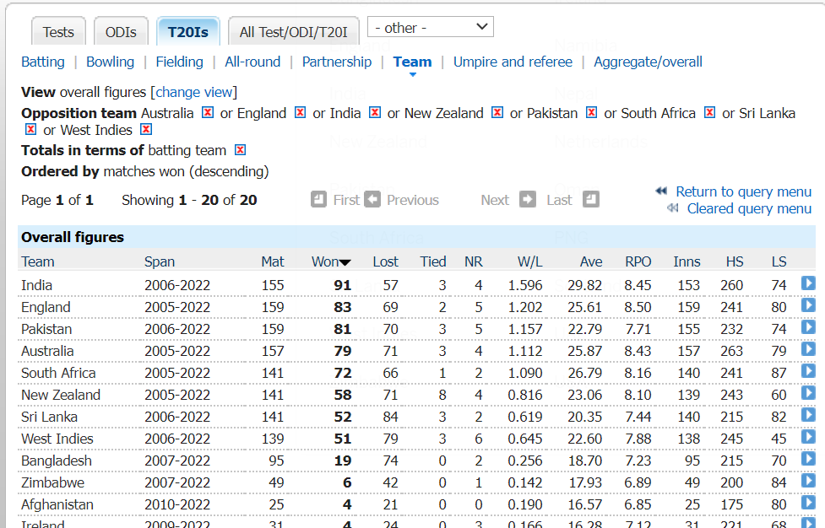Click the Next page arrow icon

pos(527,199)
